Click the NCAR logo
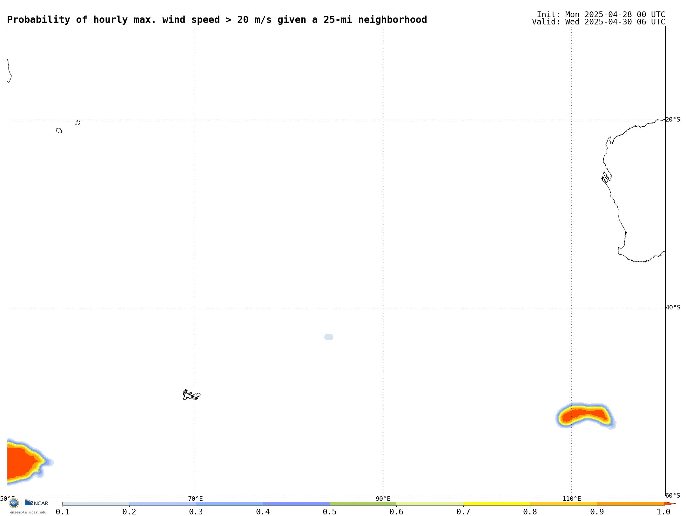 click(37, 503)
